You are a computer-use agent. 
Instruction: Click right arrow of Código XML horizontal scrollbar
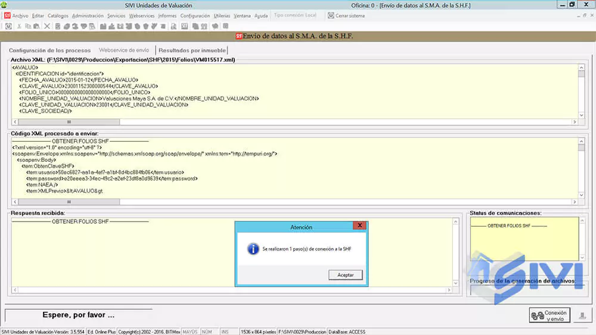coord(575,202)
